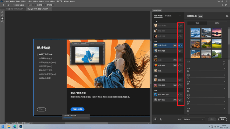Click the back arrow in options bar

tap(3, 5)
